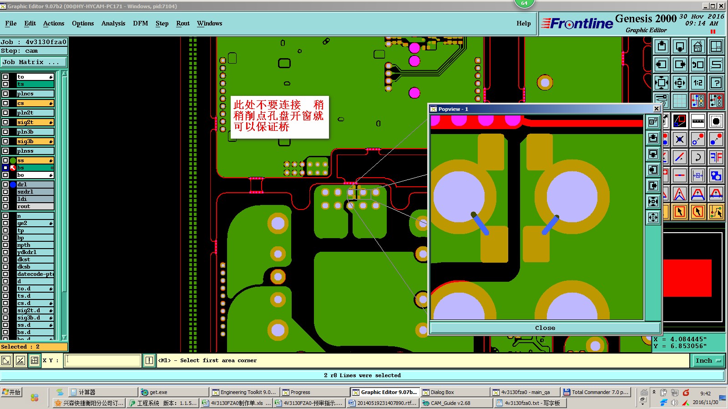Viewport: 728px width, 409px height.
Task: Click the 1:2 scale icon
Action: click(698, 83)
